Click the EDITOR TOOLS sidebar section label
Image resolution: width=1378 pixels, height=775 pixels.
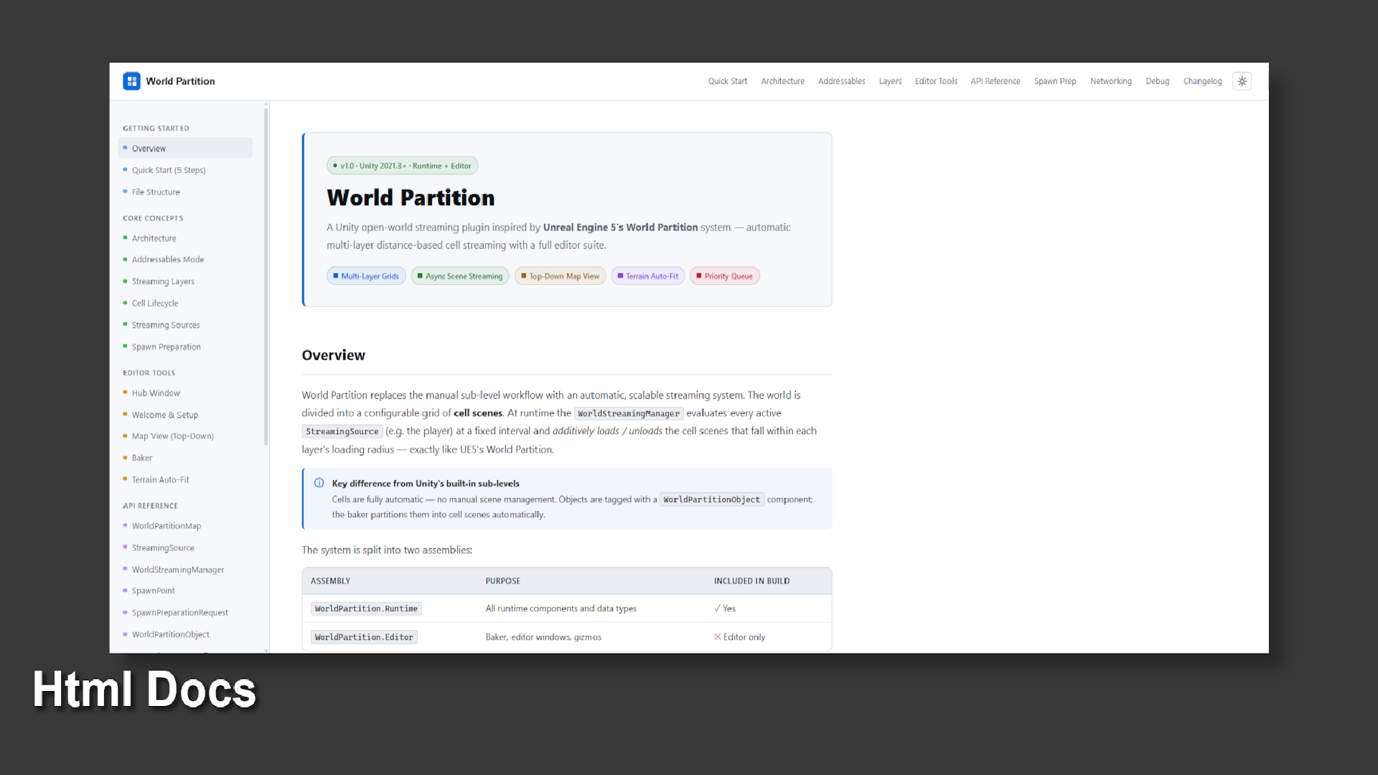(149, 373)
